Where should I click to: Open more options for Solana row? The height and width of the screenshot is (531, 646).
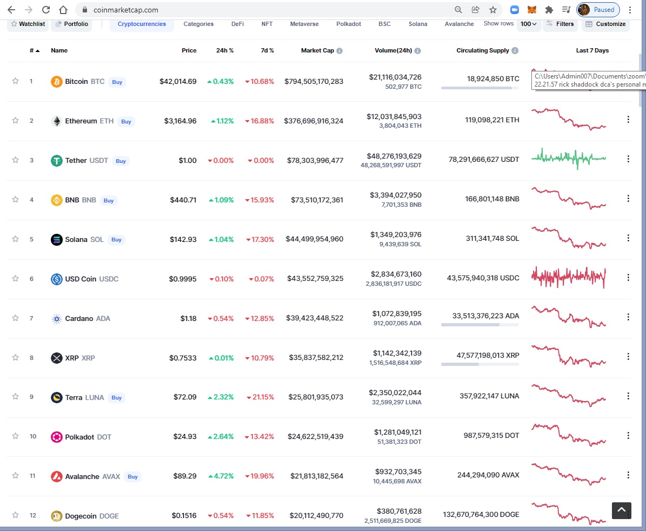point(628,238)
